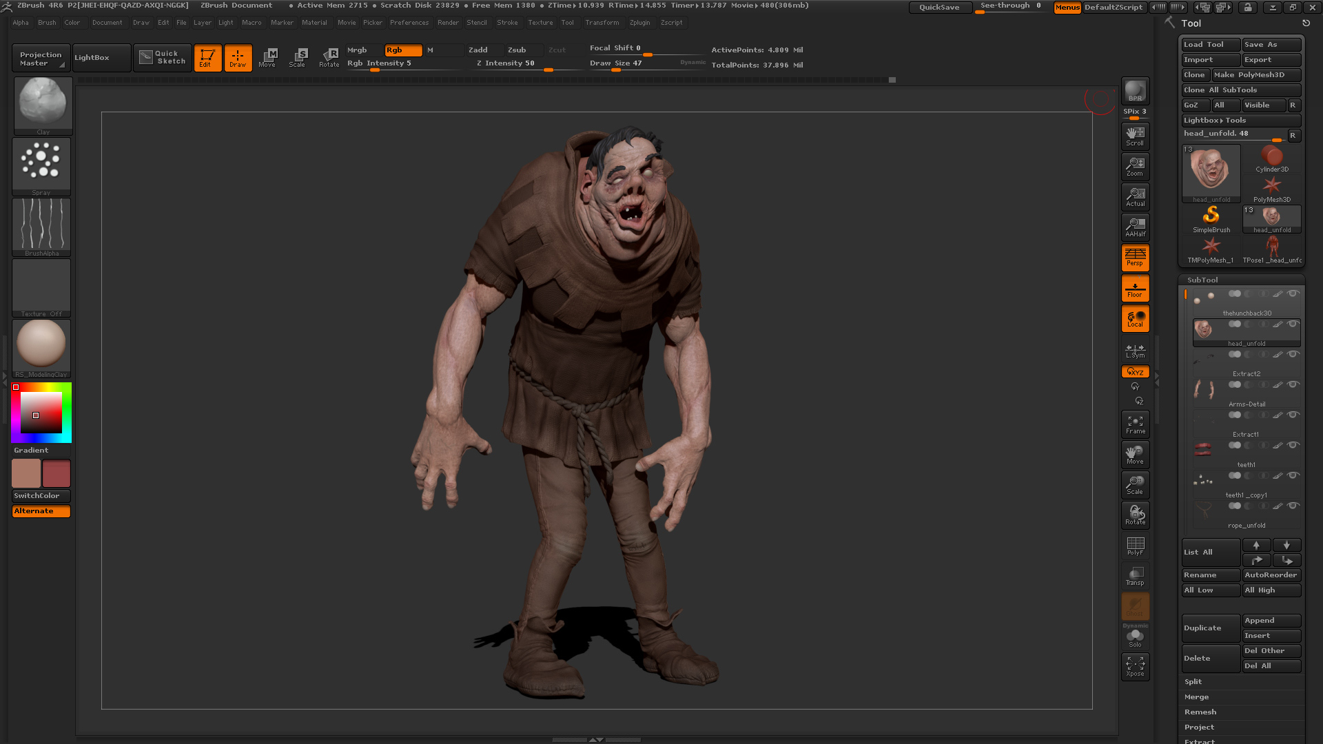
Task: Toggle the Rgb channel button
Action: coord(404,50)
